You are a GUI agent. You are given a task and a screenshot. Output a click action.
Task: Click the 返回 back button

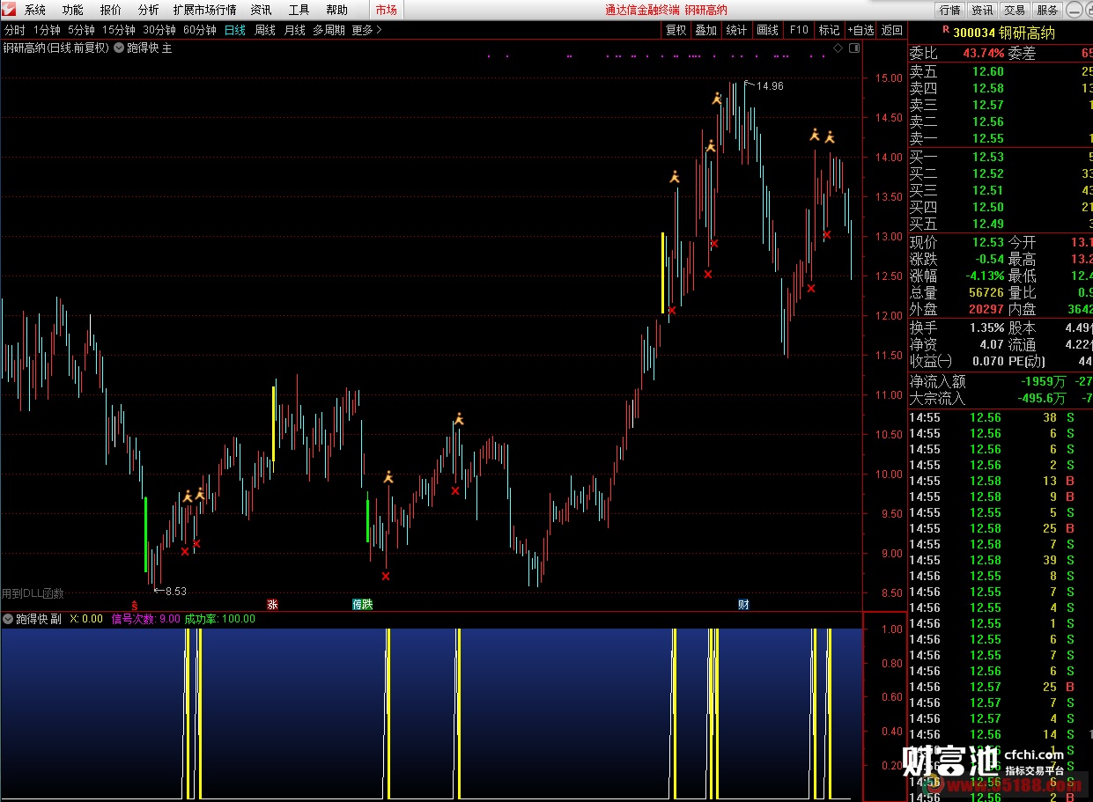coord(891,30)
